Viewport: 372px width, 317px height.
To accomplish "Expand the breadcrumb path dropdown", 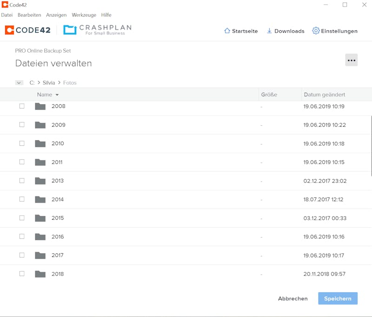I will (19, 83).
